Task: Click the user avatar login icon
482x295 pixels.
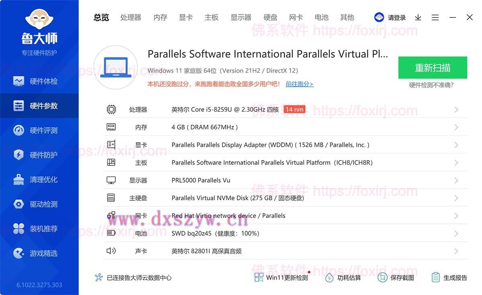Action: [x=379, y=17]
